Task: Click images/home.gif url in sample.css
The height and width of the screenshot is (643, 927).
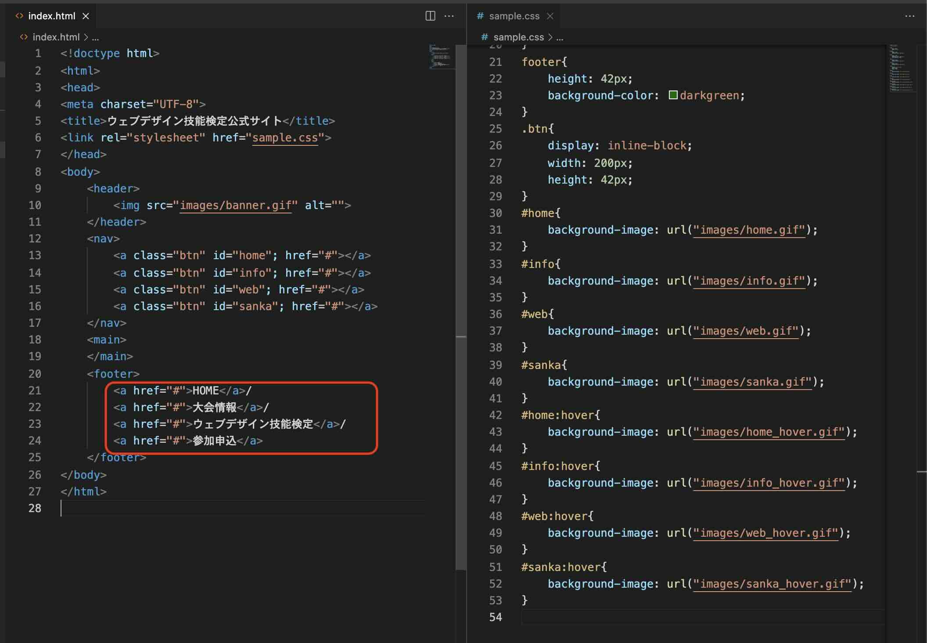Action: click(x=749, y=230)
